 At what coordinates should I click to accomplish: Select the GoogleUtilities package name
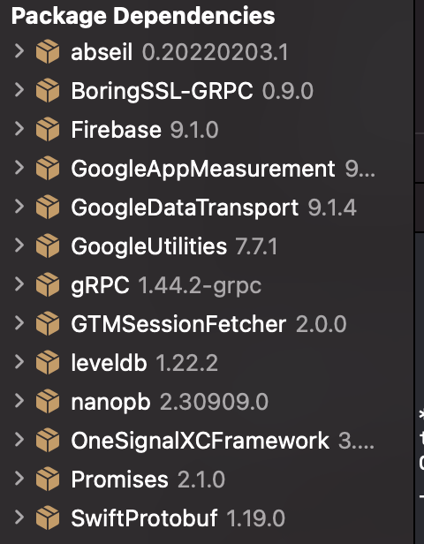[x=149, y=246]
